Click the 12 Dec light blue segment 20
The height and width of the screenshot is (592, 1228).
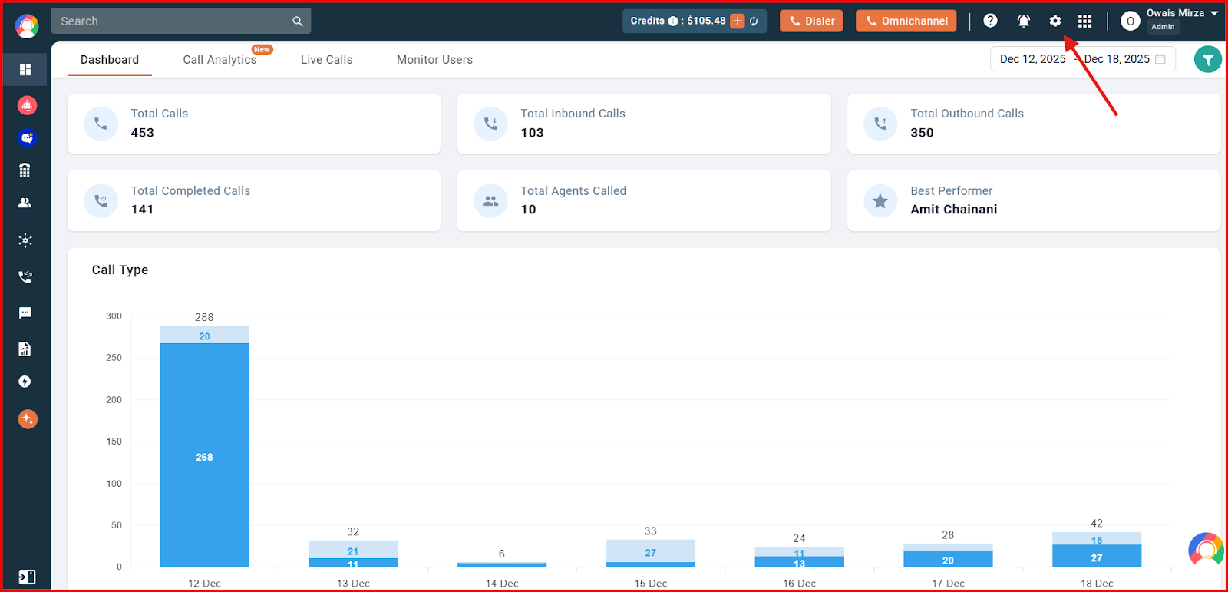pos(204,336)
